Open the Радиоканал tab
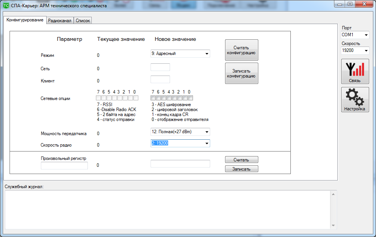 coord(60,21)
